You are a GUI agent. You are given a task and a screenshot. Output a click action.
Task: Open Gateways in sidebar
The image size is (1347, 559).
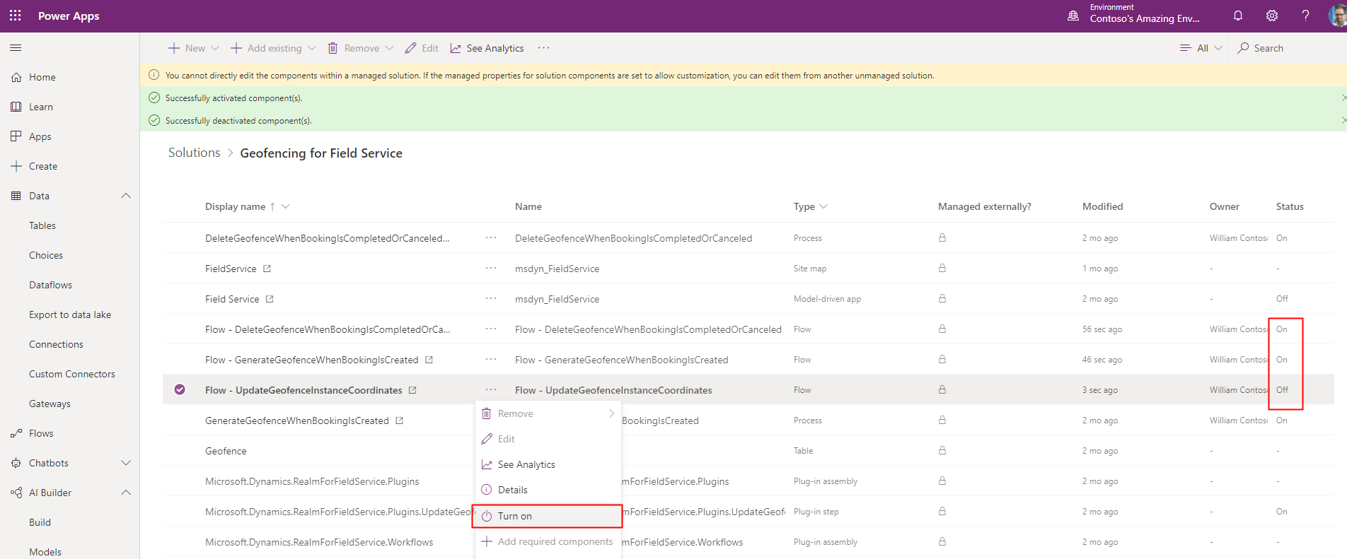point(50,404)
